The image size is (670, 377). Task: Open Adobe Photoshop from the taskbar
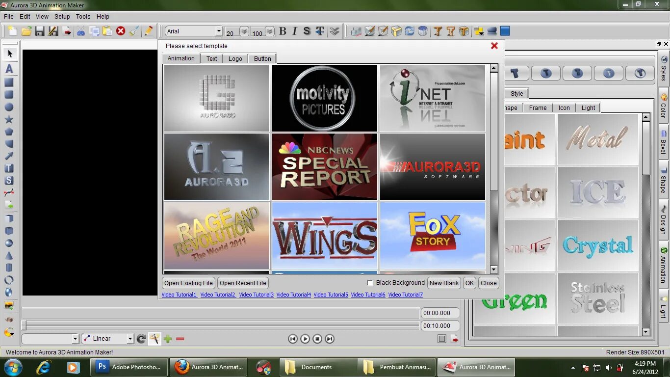pos(129,367)
